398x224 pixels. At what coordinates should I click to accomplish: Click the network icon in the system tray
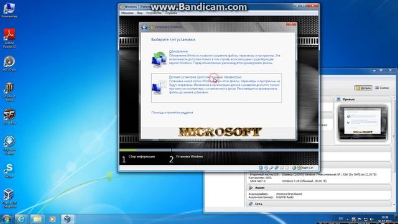pyautogui.click(x=366, y=219)
